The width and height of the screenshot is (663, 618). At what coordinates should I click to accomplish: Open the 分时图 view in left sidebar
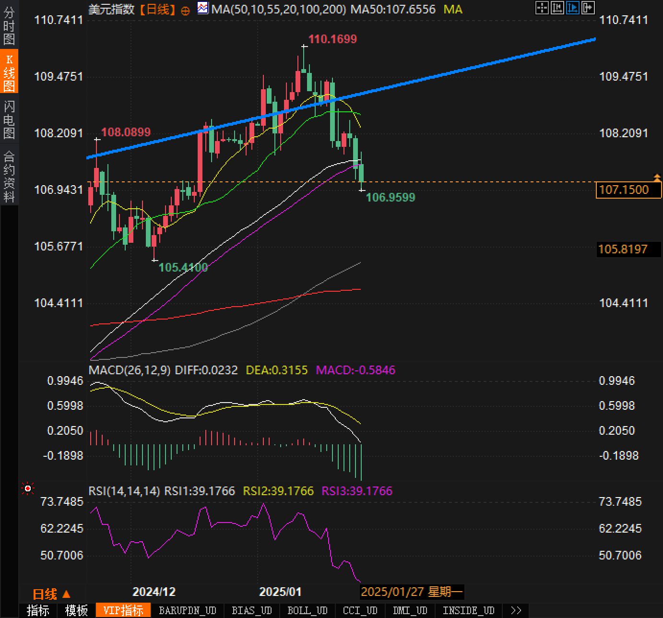9,26
